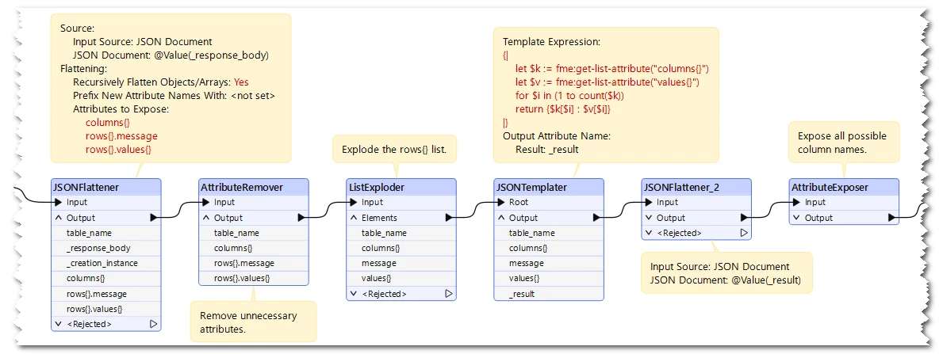Screen dimensions: 943x354
Task: Select the '@Value(_result)' annotation under JSONFlattener_2
Action: pos(726,273)
